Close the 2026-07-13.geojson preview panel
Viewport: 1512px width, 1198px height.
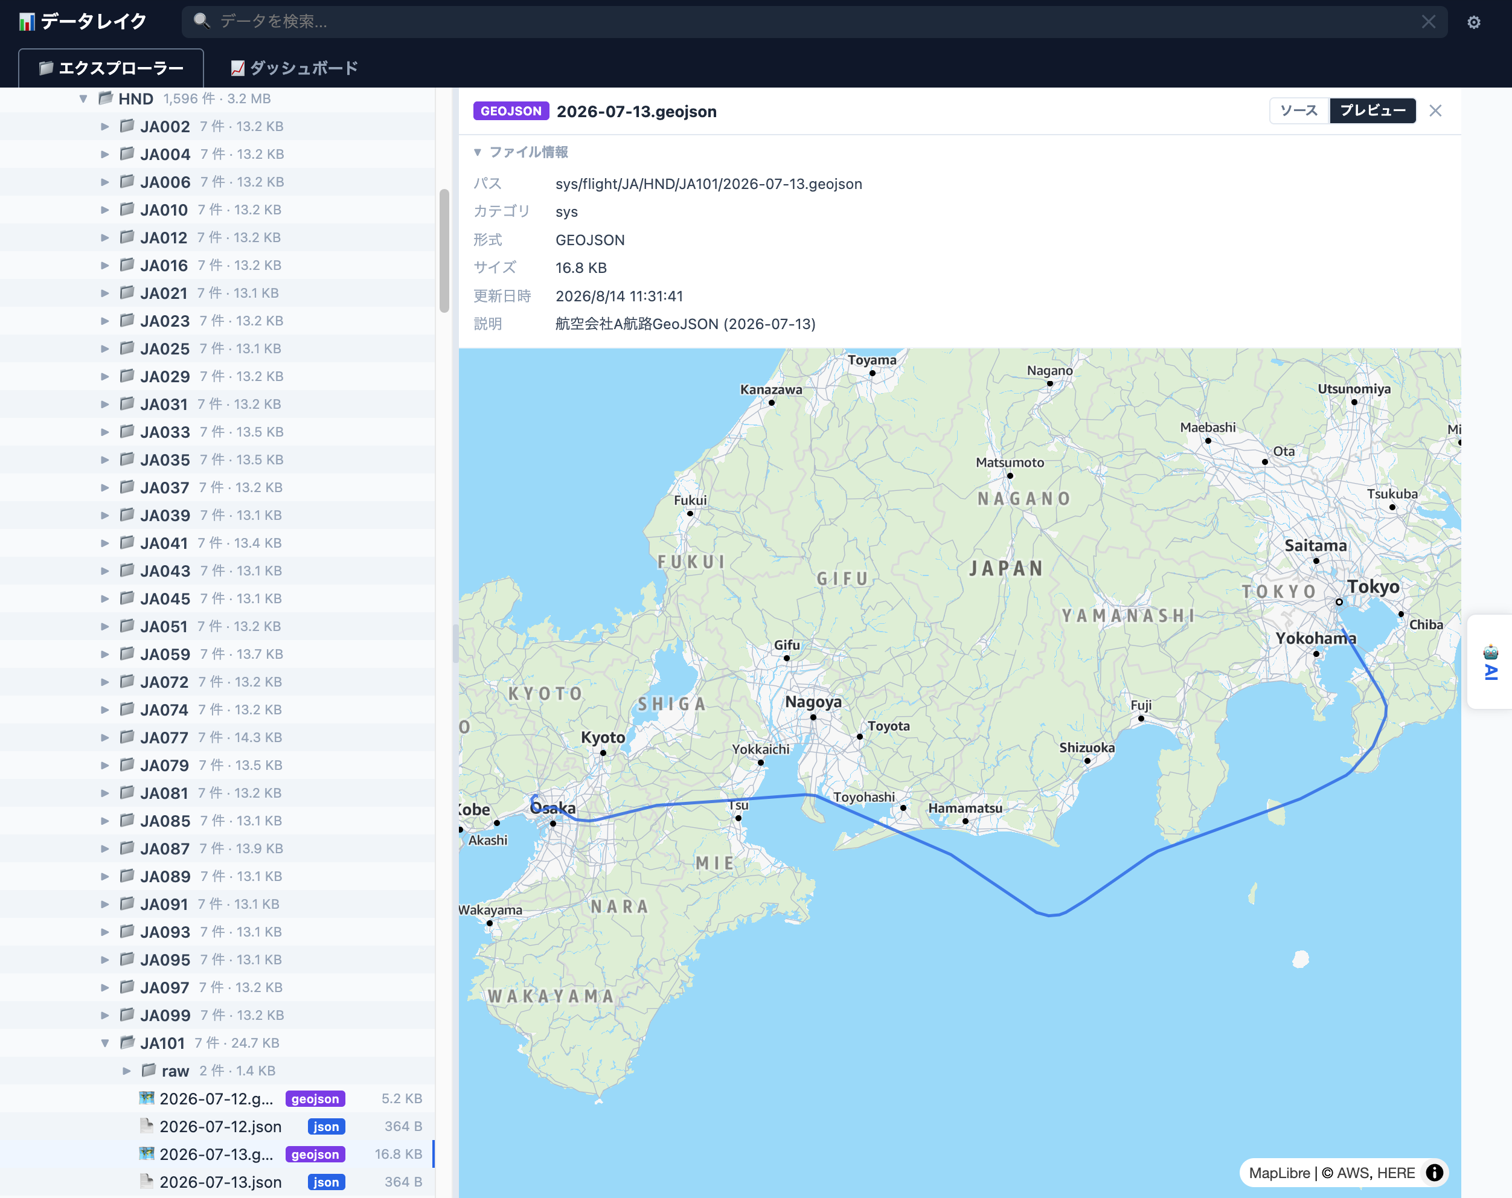click(1435, 111)
